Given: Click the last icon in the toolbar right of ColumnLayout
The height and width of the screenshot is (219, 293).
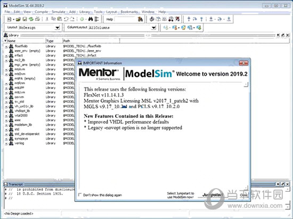Looking at the screenshot, I should pos(199,28).
